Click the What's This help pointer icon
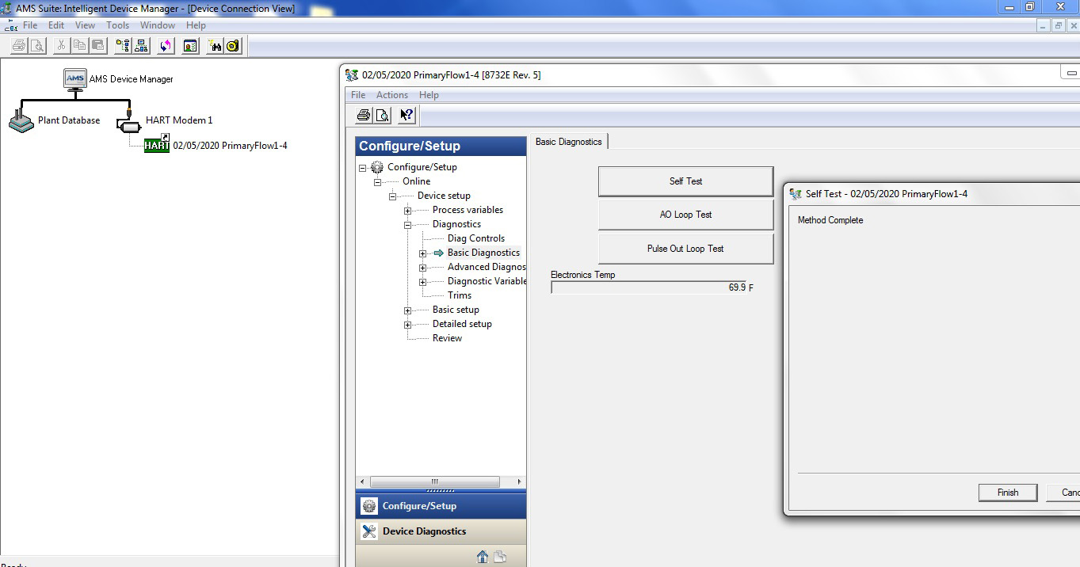1080x567 pixels. (406, 116)
